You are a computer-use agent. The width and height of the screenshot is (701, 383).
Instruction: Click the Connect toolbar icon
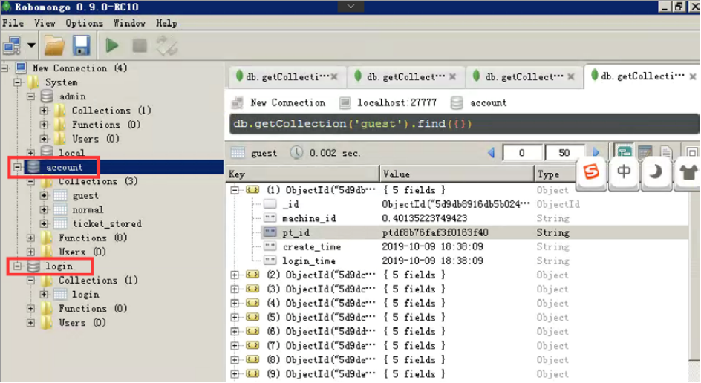coord(12,45)
